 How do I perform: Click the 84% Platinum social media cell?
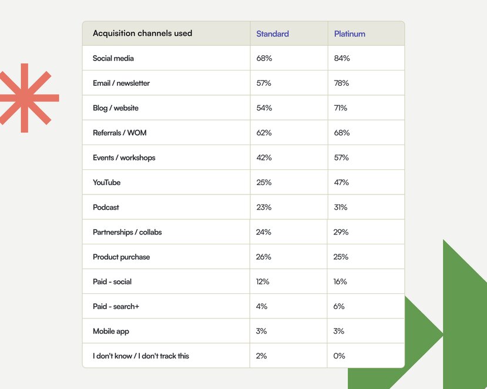pyautogui.click(x=342, y=58)
